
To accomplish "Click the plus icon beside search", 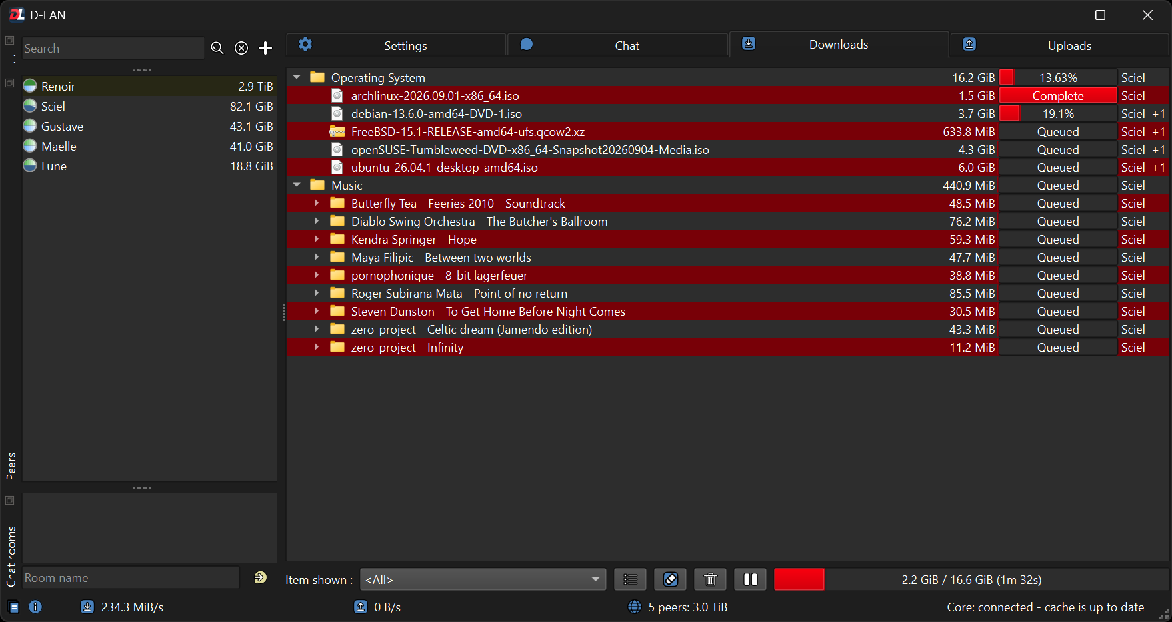I will click(x=265, y=48).
